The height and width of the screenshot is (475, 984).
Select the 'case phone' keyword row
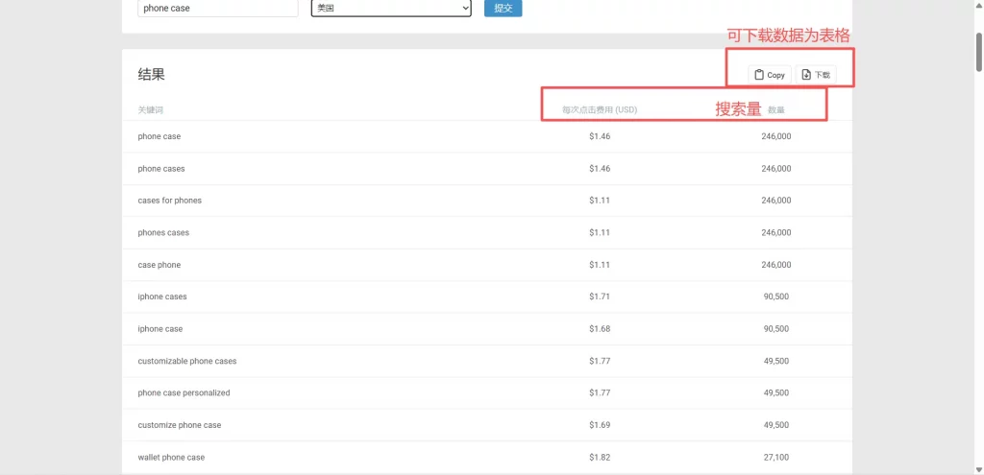point(160,265)
